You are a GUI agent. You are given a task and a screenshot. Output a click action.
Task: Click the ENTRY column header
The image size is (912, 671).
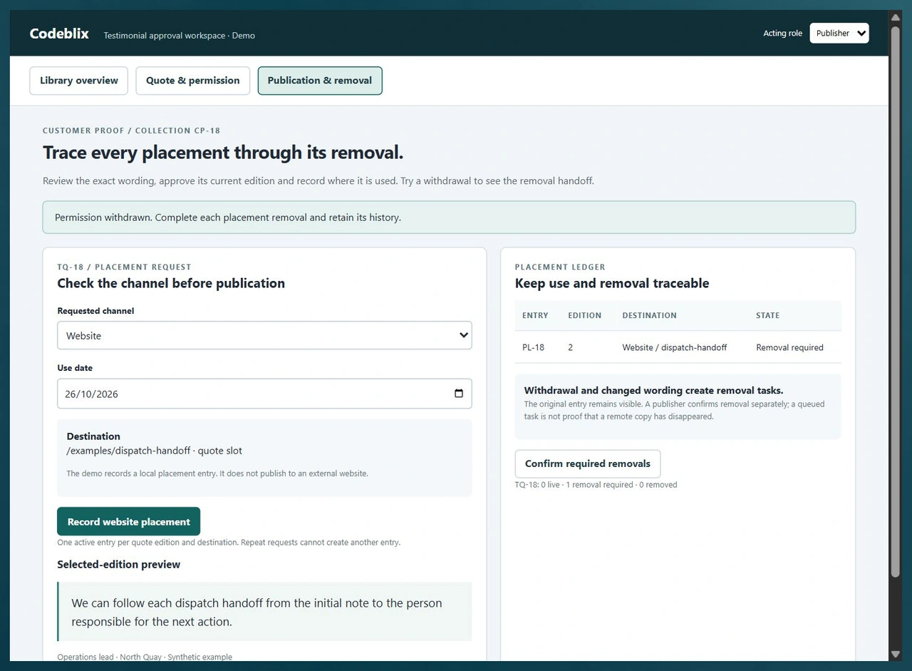click(x=535, y=315)
